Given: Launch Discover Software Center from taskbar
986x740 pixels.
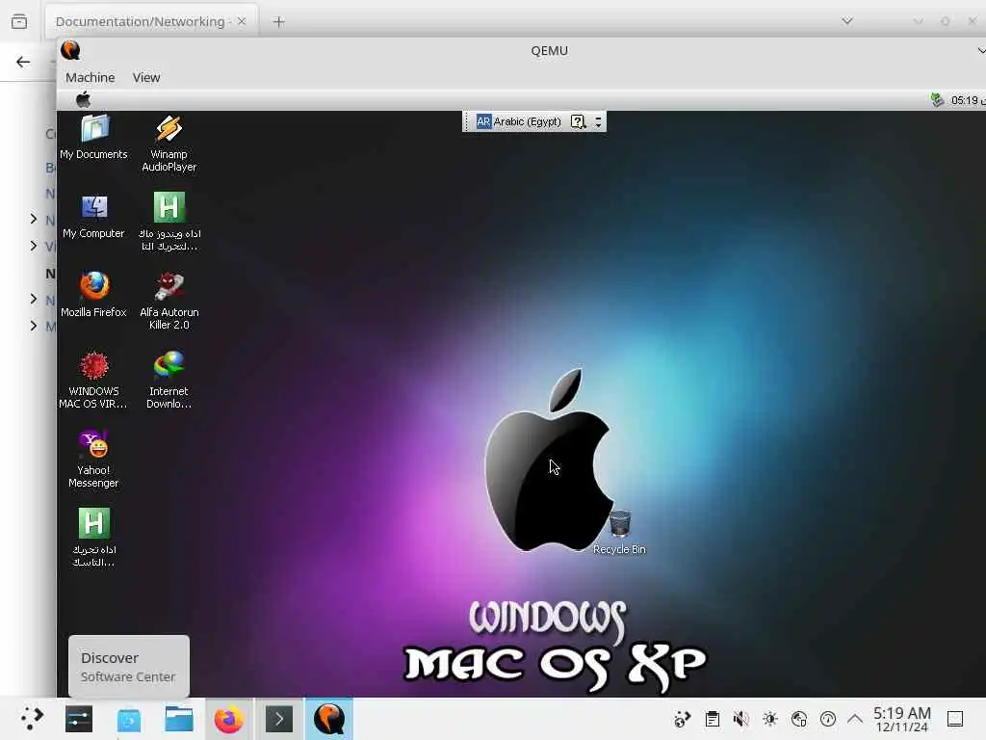Looking at the screenshot, I should click(129, 719).
